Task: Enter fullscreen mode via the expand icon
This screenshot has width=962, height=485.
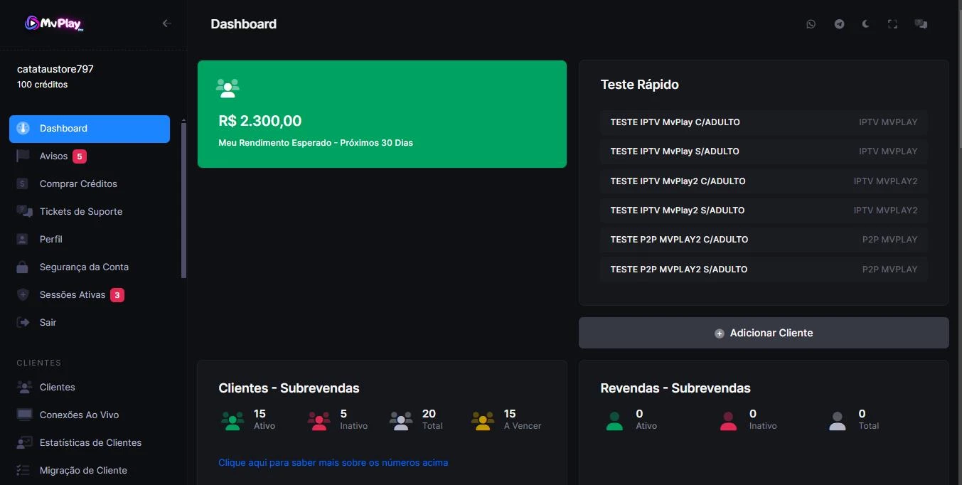Action: [892, 23]
